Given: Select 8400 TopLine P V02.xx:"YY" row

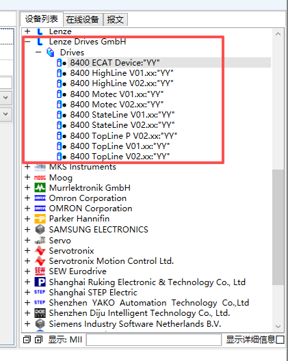Looking at the screenshot, I should [x=124, y=136].
